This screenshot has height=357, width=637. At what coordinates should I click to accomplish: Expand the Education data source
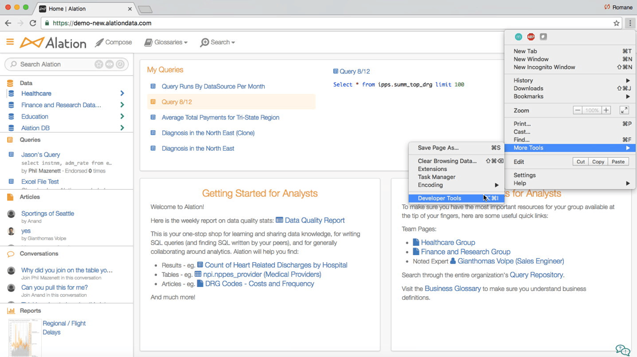coord(122,117)
